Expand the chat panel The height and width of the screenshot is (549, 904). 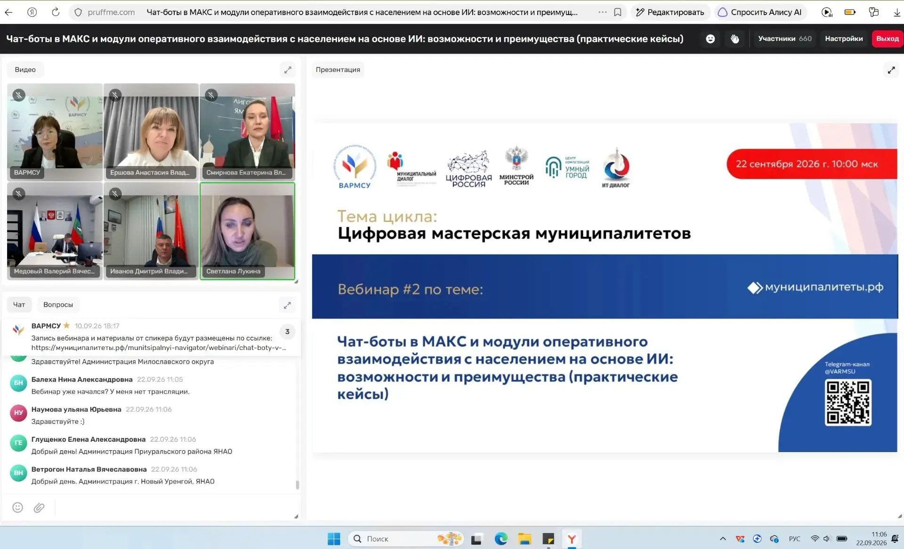coord(287,305)
